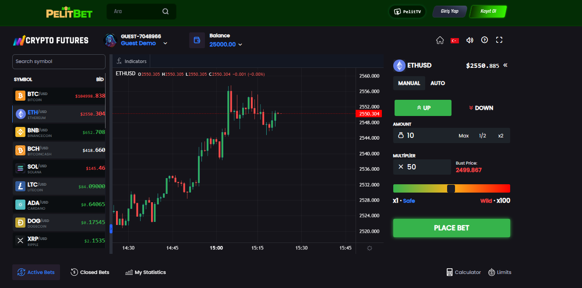Screen dimensions: 582x288
Task: Open the Limits info
Action: pyautogui.click(x=500, y=272)
